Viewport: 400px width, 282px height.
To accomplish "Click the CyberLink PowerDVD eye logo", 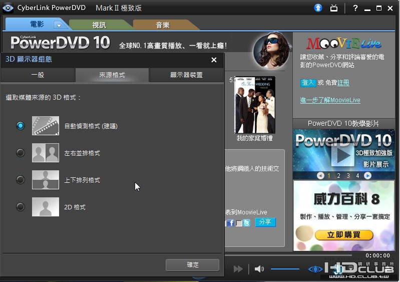I will [x=8, y=8].
